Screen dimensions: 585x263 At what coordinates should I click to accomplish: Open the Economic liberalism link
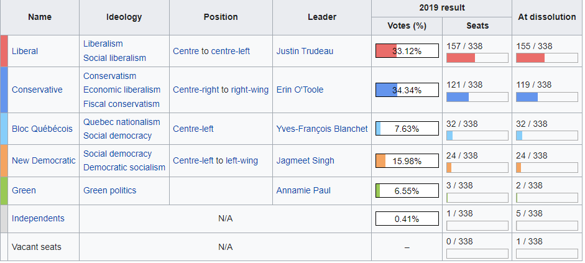click(x=122, y=90)
